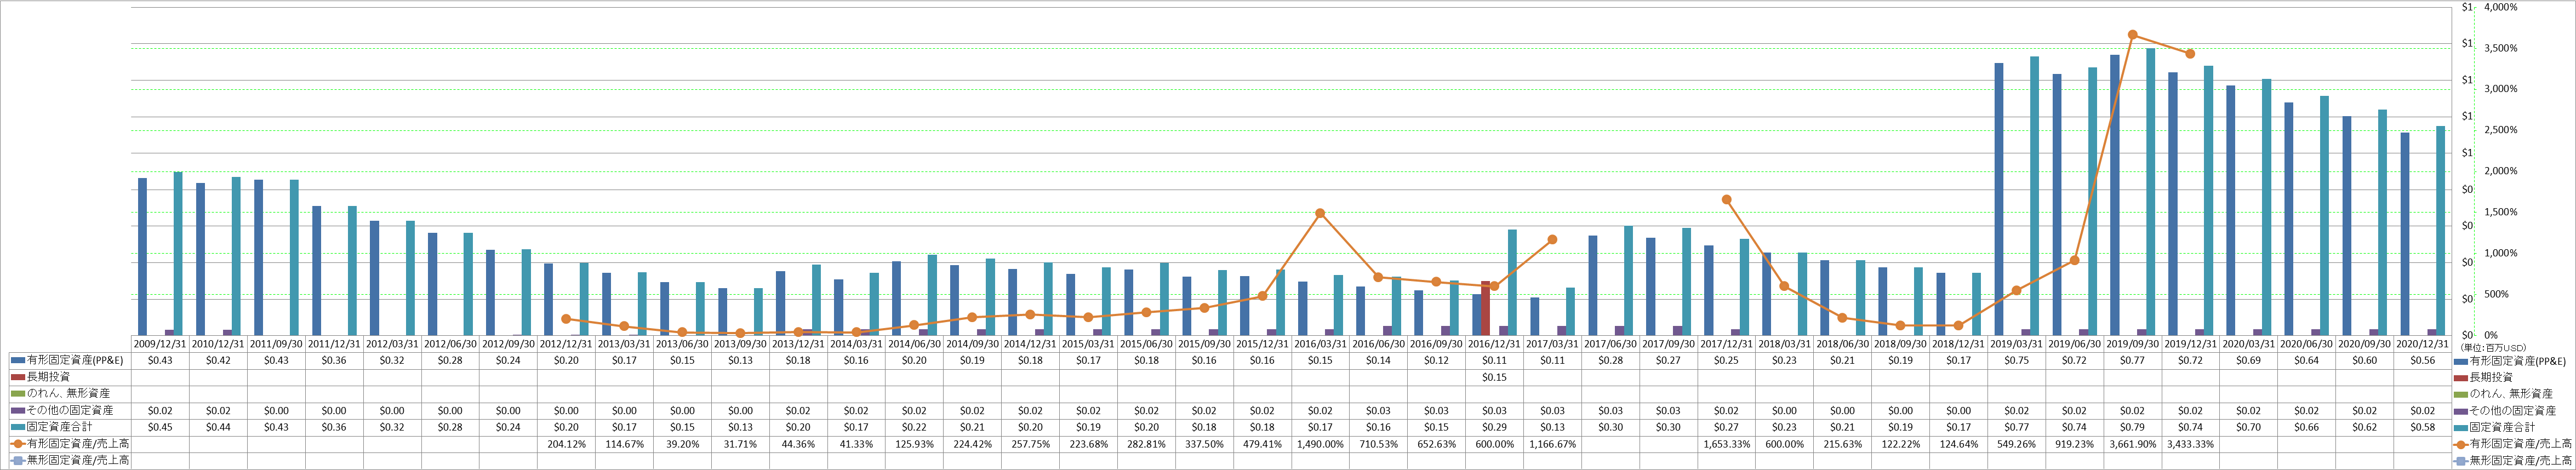
Task: Click the orange line marker at 2017/12/31
Action: coord(1726,200)
